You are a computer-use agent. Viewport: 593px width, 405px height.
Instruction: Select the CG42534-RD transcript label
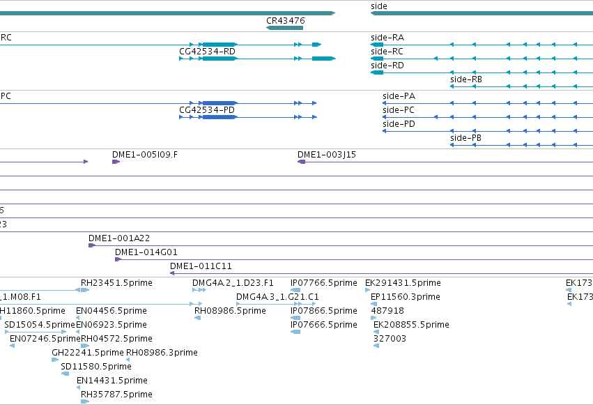tap(207, 52)
